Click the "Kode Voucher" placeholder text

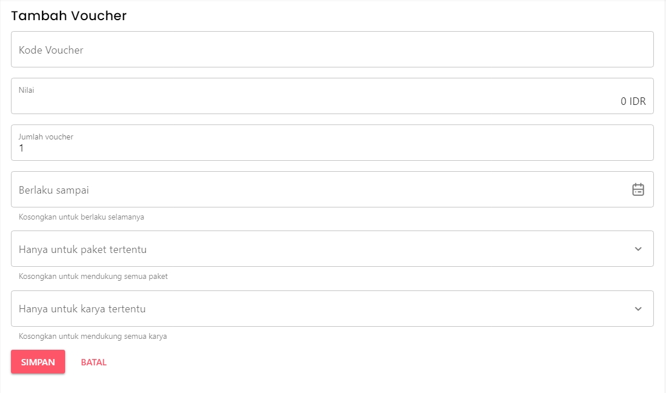[x=51, y=50]
